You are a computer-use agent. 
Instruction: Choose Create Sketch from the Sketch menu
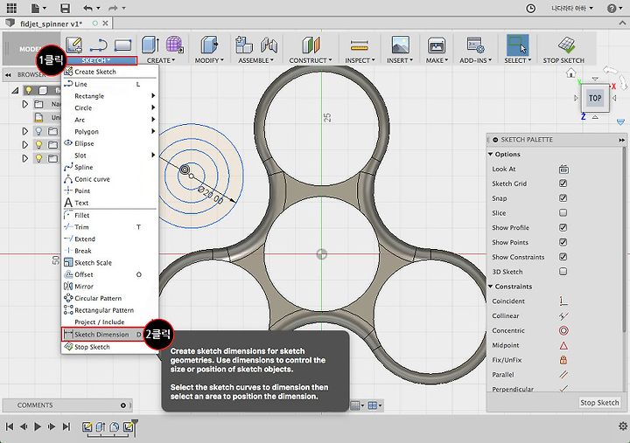[109, 72]
